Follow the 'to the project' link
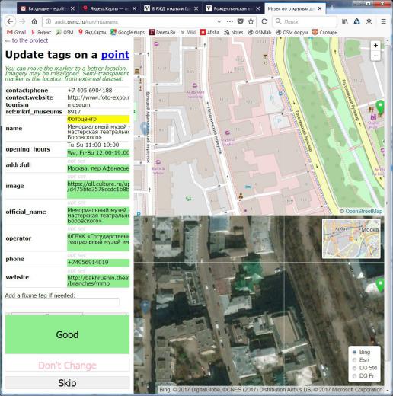The image size is (393, 396). [27, 40]
